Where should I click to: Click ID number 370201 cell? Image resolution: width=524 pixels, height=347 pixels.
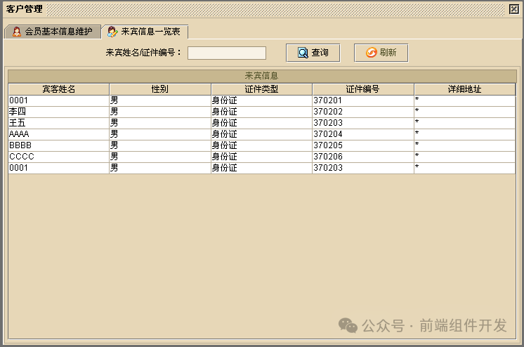click(x=363, y=100)
